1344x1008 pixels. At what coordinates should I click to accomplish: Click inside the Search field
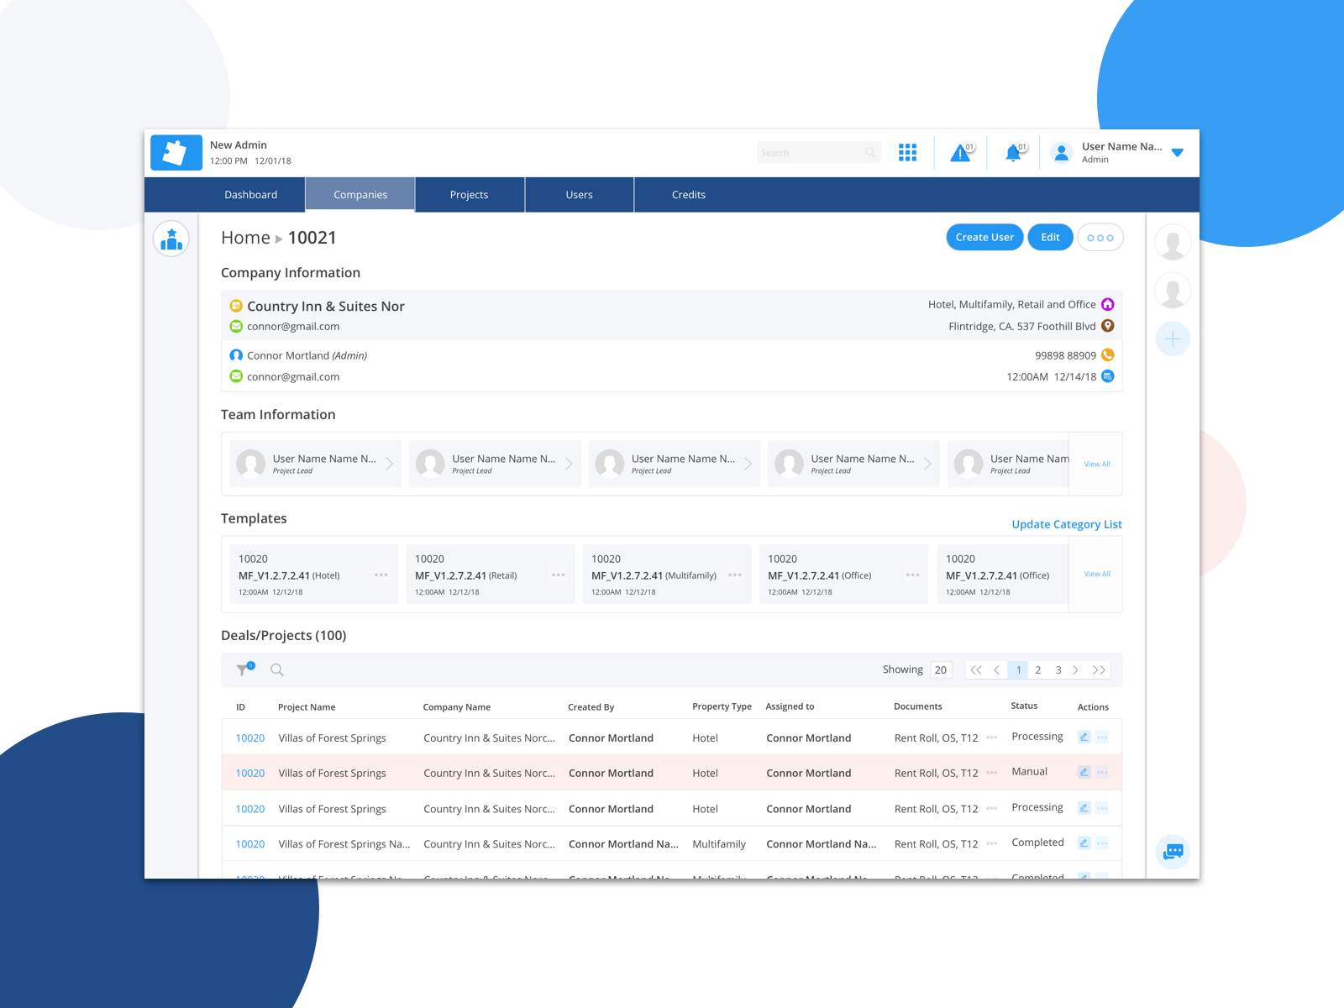[818, 153]
